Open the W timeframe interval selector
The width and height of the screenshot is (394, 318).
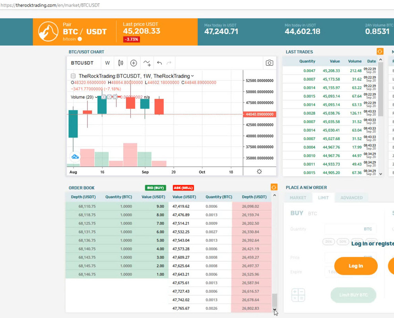coord(107,63)
